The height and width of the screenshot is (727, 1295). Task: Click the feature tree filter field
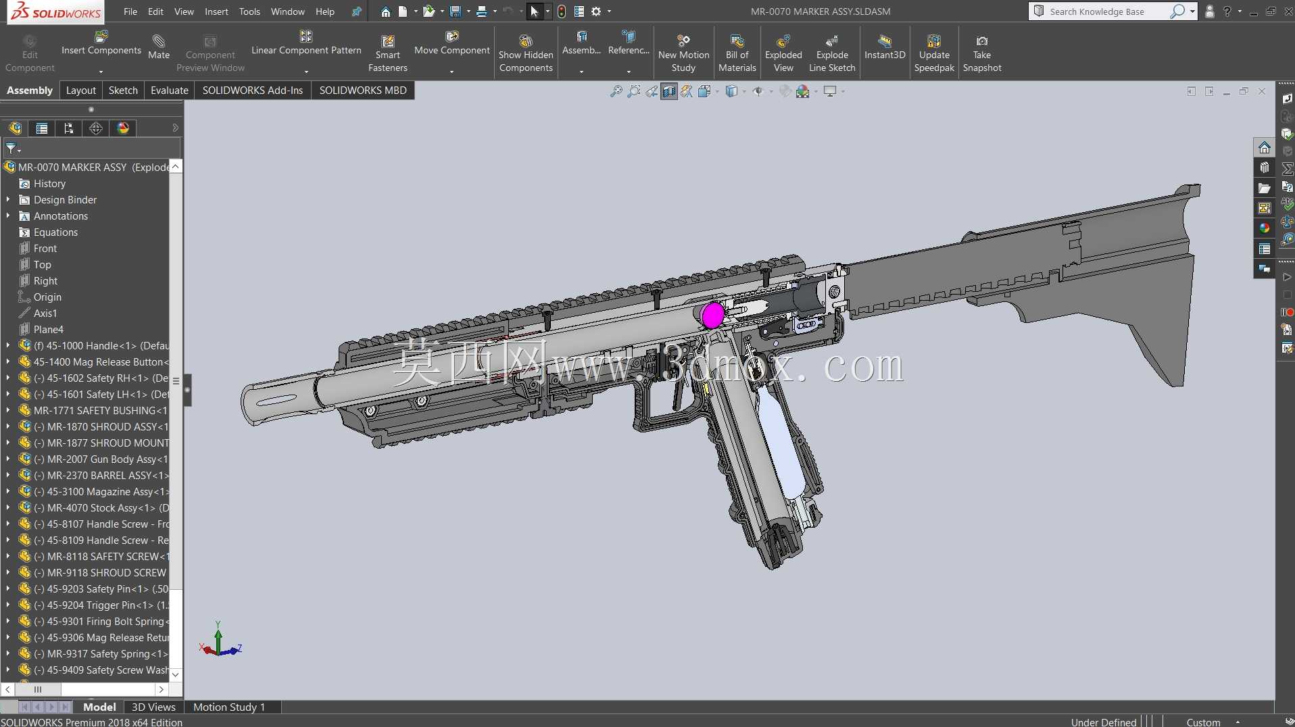click(x=92, y=149)
